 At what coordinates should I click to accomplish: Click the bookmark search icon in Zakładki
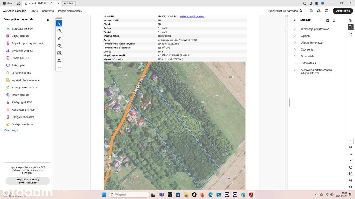[328, 20]
